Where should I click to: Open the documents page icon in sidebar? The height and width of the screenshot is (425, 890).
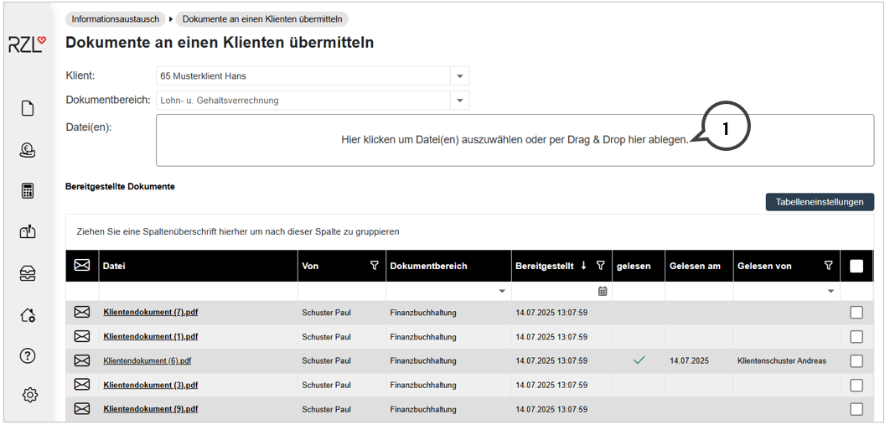[28, 108]
